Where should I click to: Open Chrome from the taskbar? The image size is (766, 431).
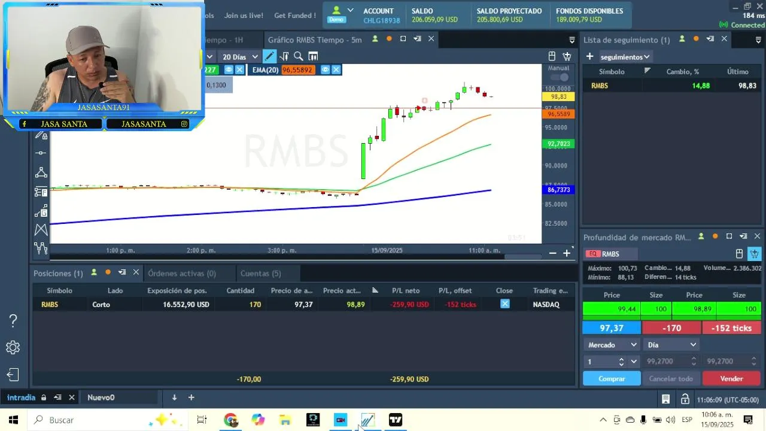tap(230, 420)
